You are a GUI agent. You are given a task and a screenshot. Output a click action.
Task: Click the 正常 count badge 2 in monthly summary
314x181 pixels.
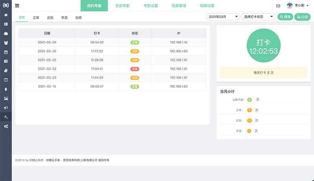coord(249,110)
